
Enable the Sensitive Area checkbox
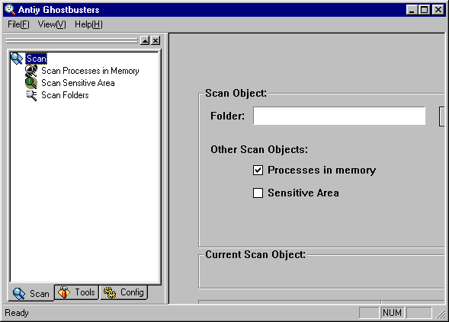point(258,193)
